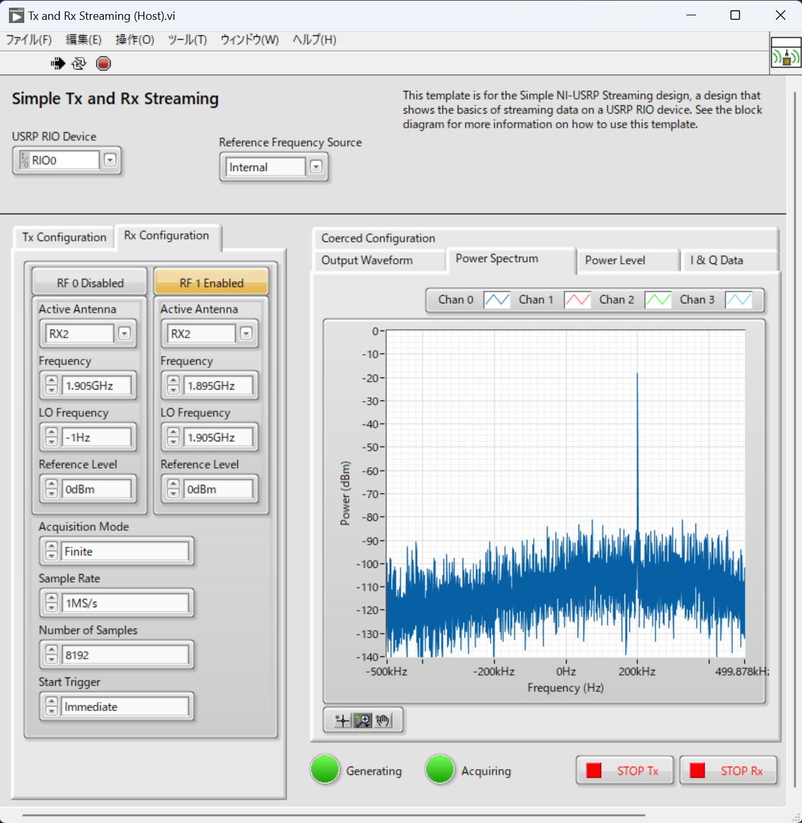Open the 操作(O) menu

tap(135, 40)
